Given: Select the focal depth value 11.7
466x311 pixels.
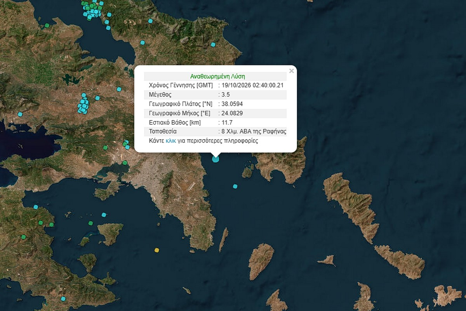Looking at the screenshot, I should tap(227, 122).
